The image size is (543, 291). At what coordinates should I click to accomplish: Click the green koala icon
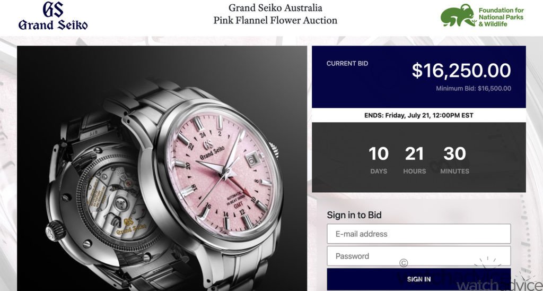[458, 15]
